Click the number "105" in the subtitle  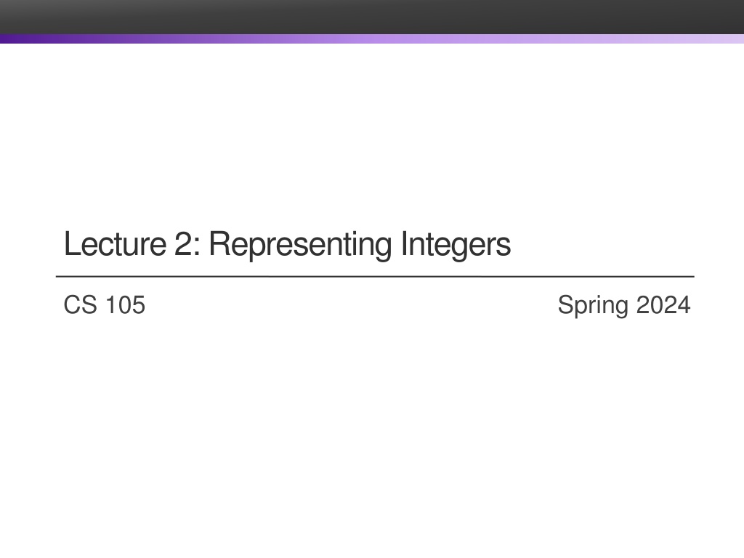point(125,306)
